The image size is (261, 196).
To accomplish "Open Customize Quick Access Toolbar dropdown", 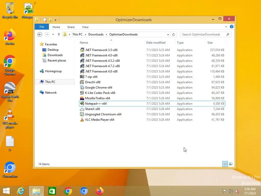I will tap(55, 20).
